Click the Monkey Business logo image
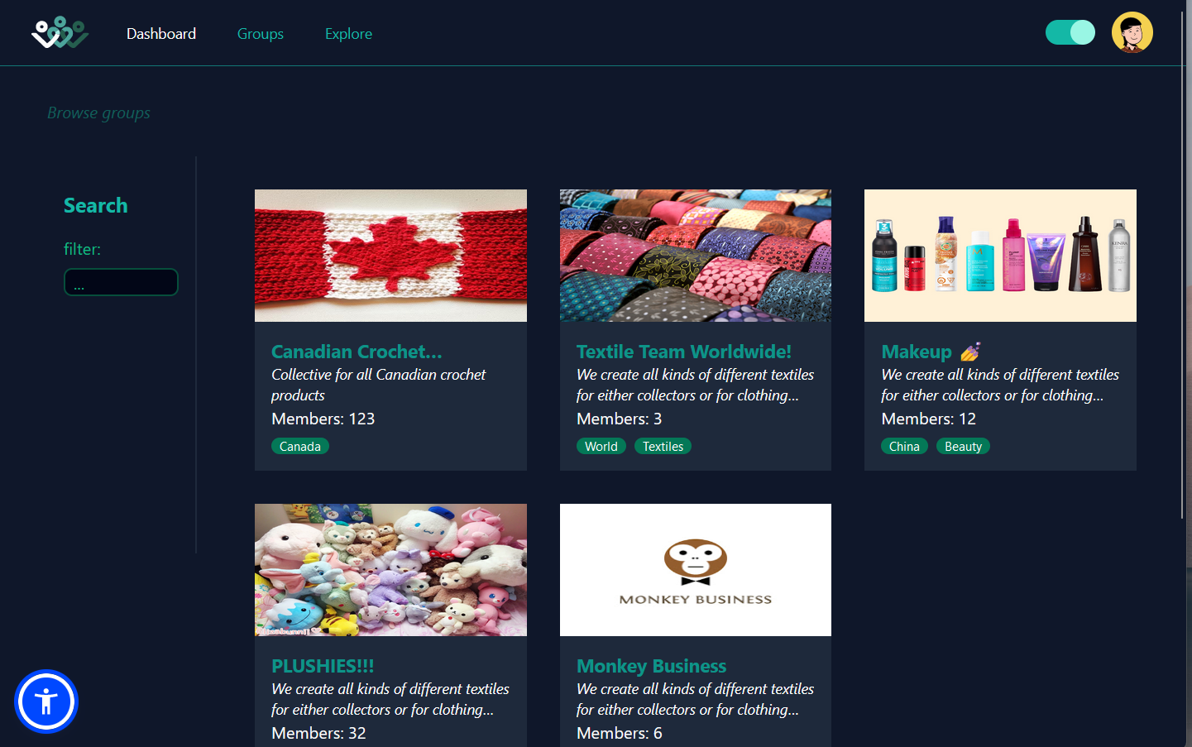Screen dimensions: 1192x747 [696, 570]
